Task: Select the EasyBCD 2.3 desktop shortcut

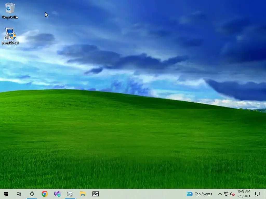Action: pos(10,36)
